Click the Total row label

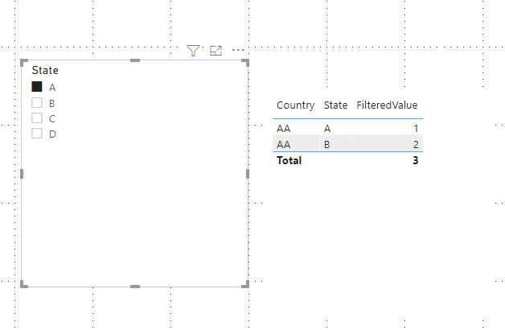(x=289, y=160)
